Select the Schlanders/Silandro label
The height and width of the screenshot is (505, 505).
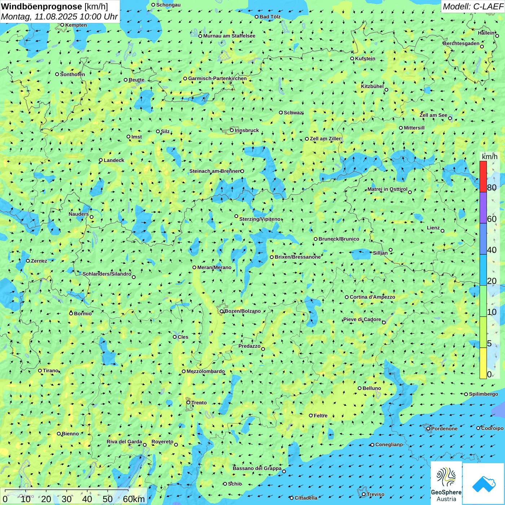coord(107,274)
